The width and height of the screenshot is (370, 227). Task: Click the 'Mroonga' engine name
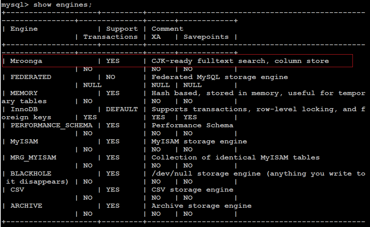[26, 61]
